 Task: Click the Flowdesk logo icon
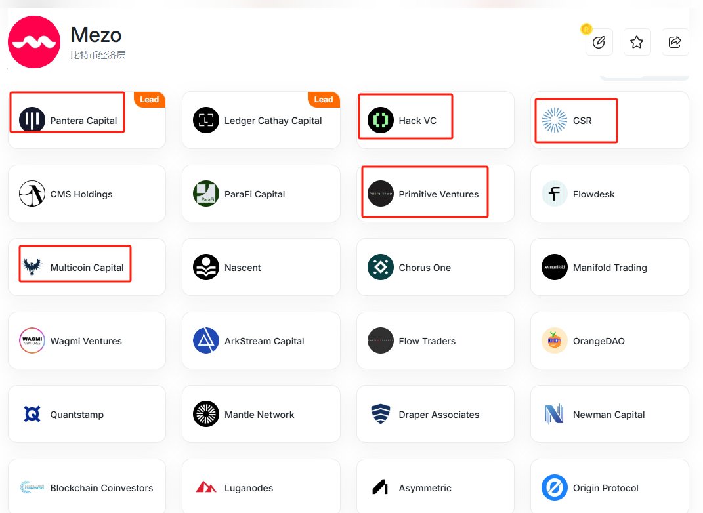coord(555,194)
